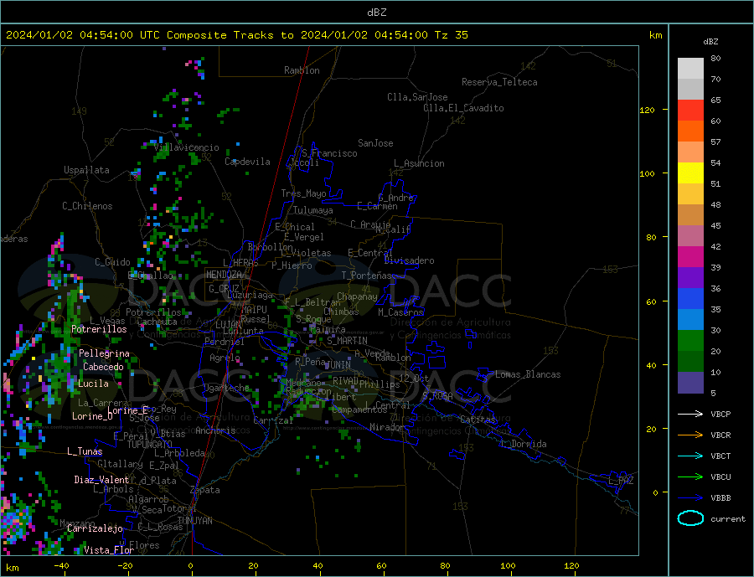
Task: Click the timestamp header text '2024/01/02 04:54:00 UTC'
Action: click(76, 35)
